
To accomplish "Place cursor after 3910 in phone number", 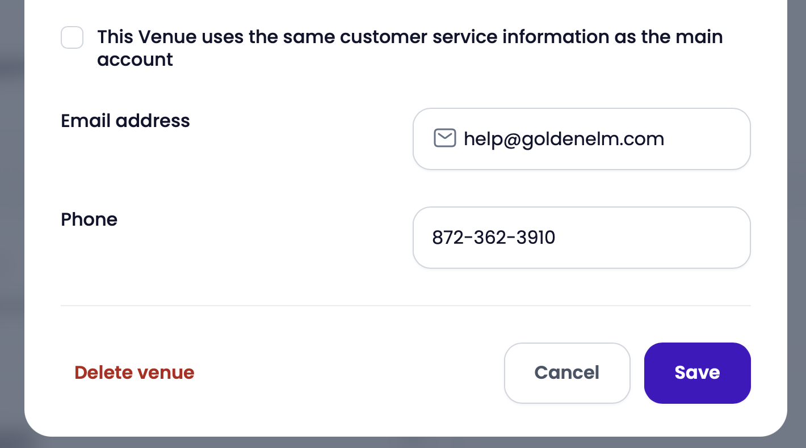I will [x=556, y=238].
